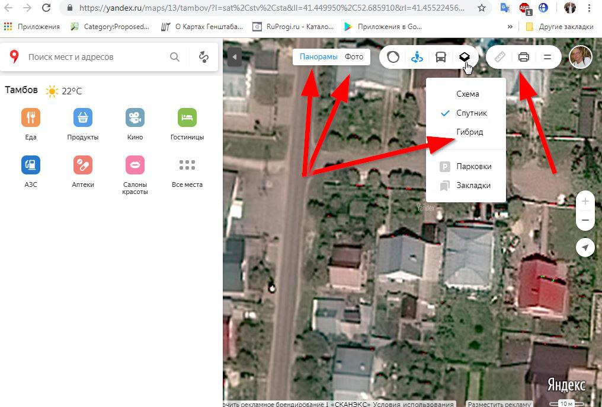Open the Приложения в Go... bookmark
602x407 pixels.
pos(383,27)
